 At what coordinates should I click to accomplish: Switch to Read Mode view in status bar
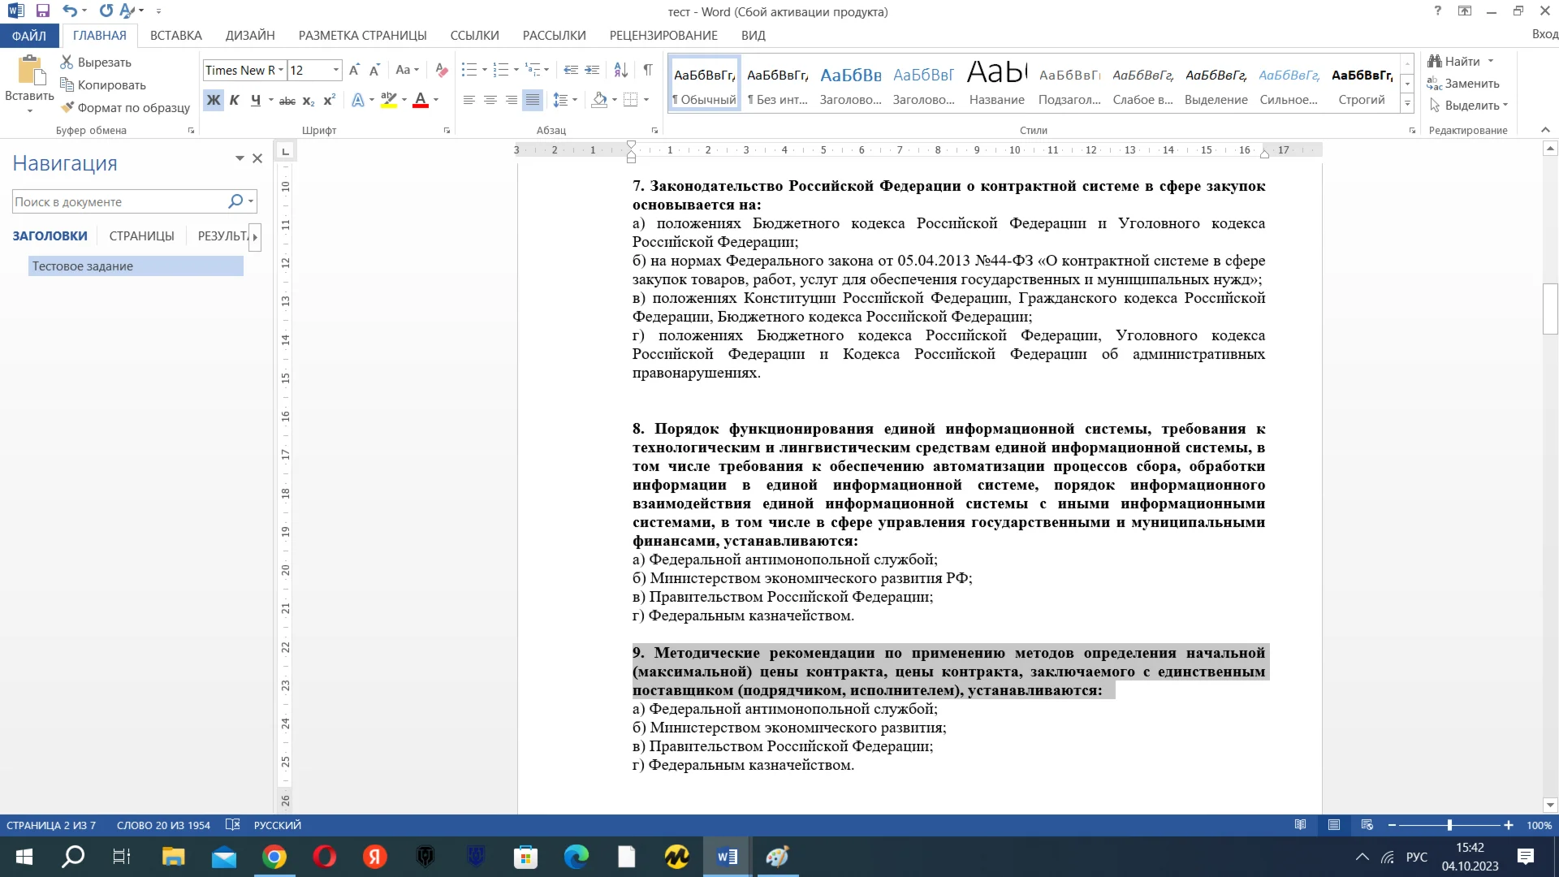(x=1300, y=825)
